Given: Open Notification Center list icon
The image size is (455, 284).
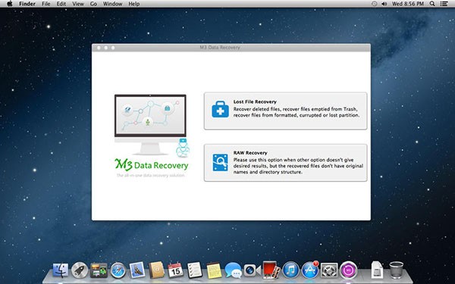Looking at the screenshot, I should (444, 4).
